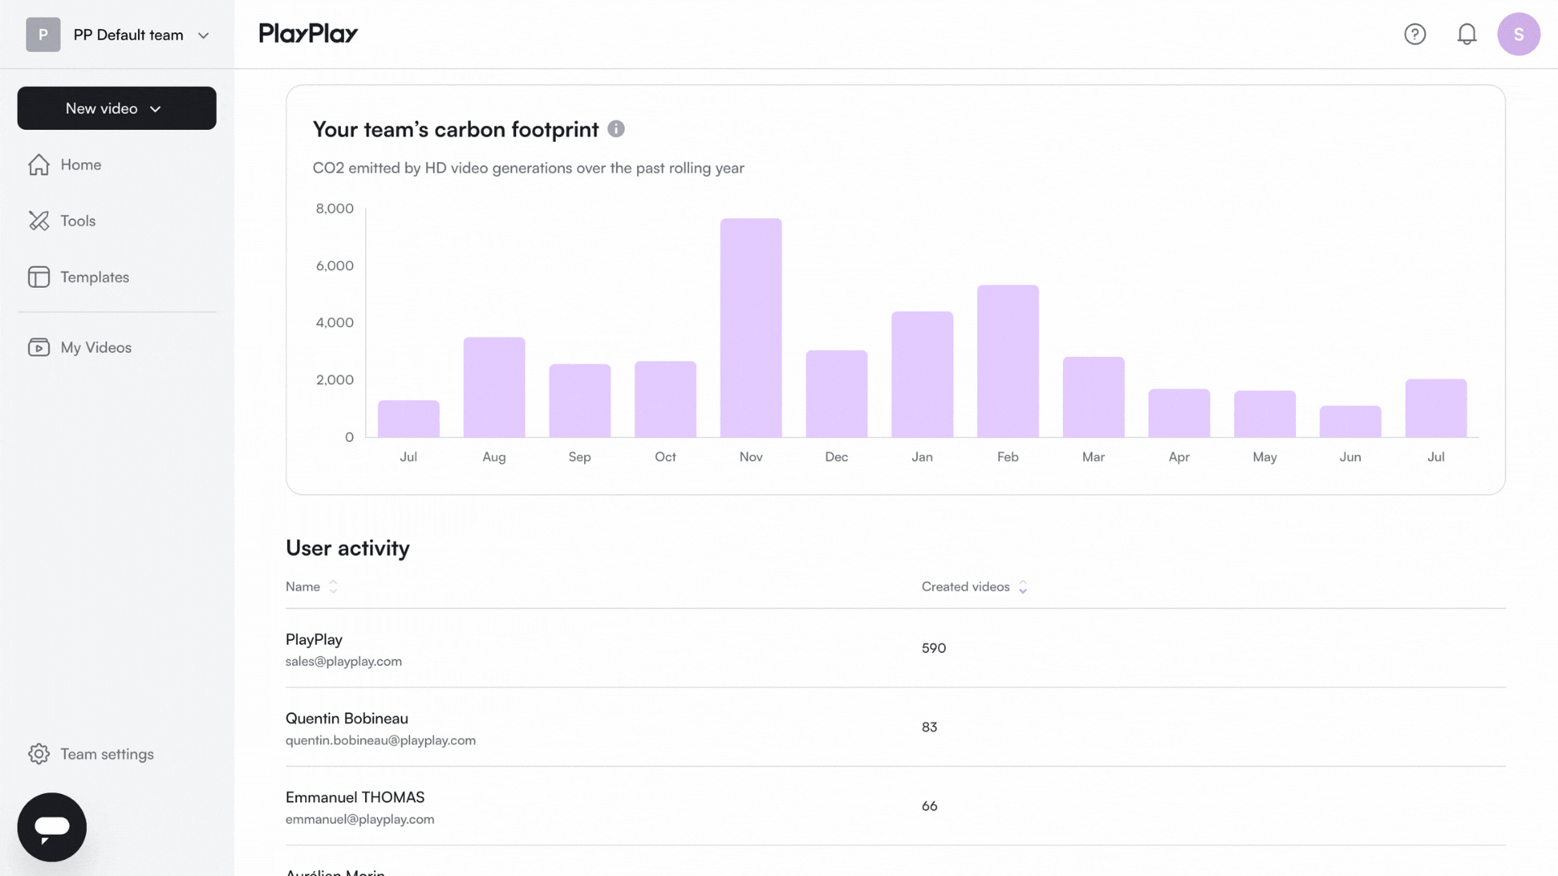Click the Home house icon
Viewport: 1558px width, 876px height.
(39, 165)
